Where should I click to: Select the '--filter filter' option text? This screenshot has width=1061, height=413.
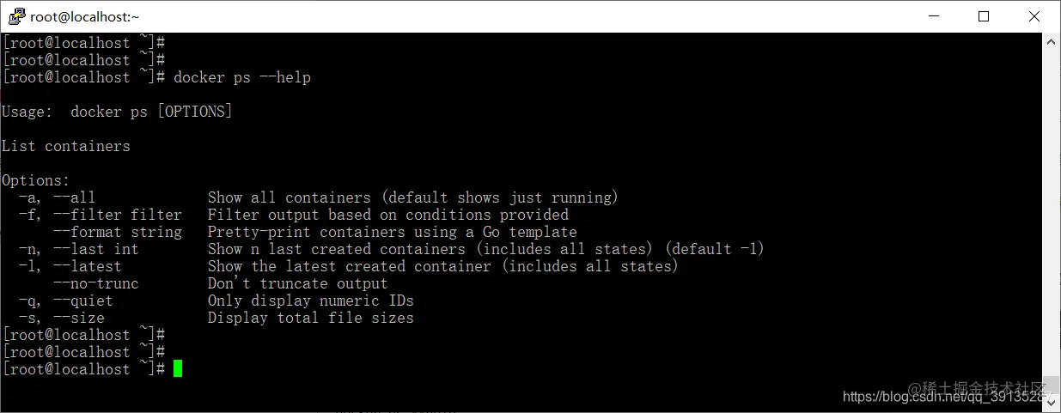(118, 215)
